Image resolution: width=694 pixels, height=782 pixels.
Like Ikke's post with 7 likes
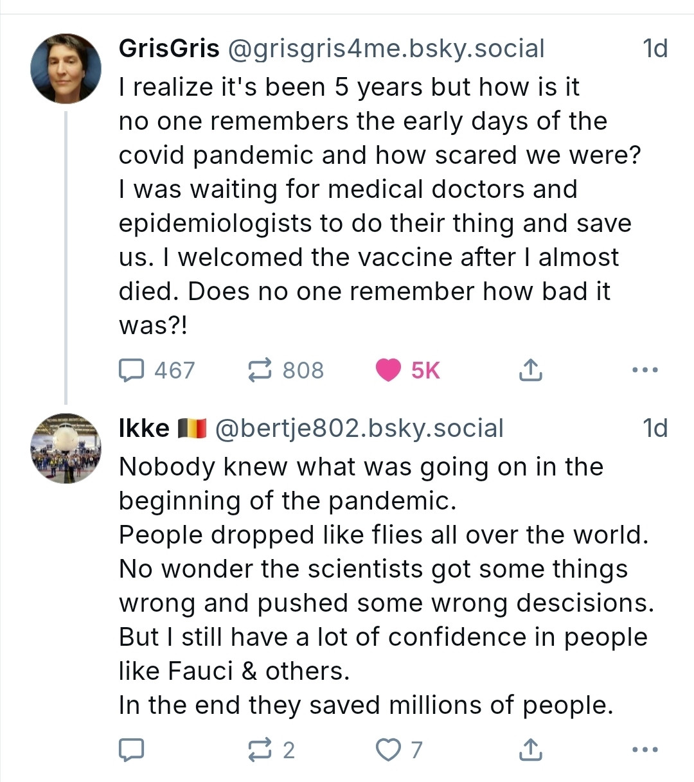(399, 750)
